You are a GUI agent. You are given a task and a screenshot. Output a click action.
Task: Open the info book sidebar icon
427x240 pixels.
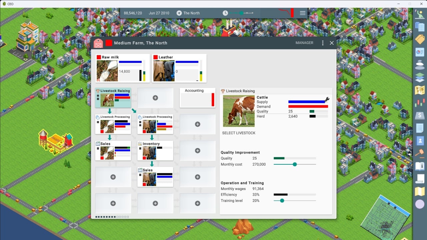pyautogui.click(x=419, y=166)
